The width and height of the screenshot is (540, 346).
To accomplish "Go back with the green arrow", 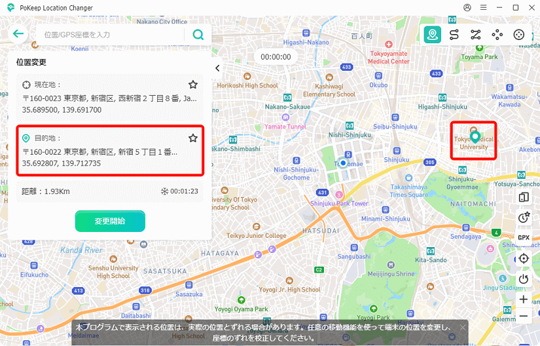I will (18, 34).
